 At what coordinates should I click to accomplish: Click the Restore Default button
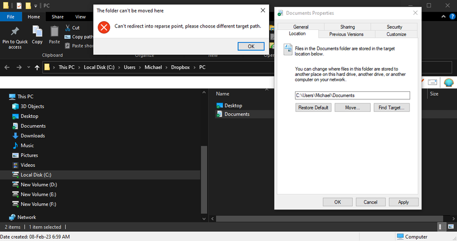coord(313,107)
